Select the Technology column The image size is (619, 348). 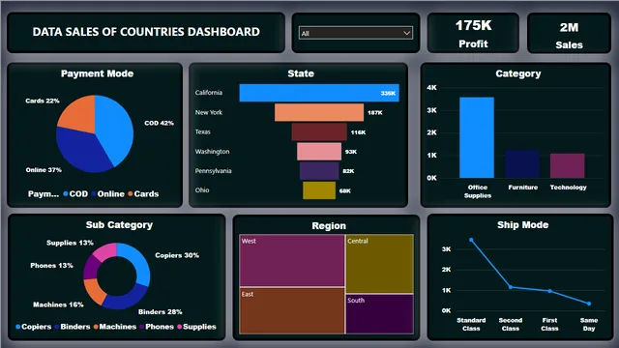568,165
